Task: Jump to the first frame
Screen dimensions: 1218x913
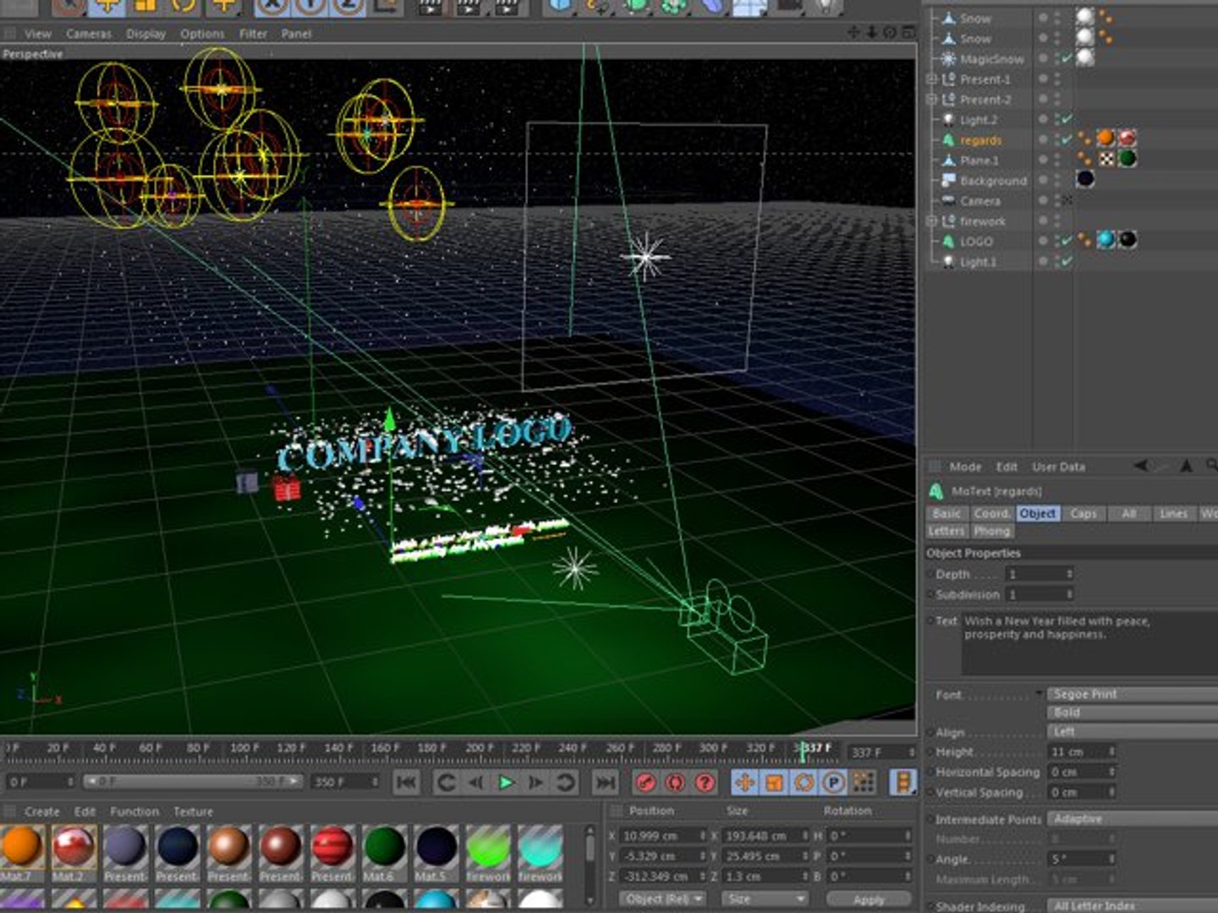Action: (406, 783)
